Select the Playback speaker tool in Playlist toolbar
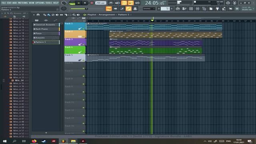Viewport: 256px width, 144px height. pyautogui.click(x=78, y=15)
